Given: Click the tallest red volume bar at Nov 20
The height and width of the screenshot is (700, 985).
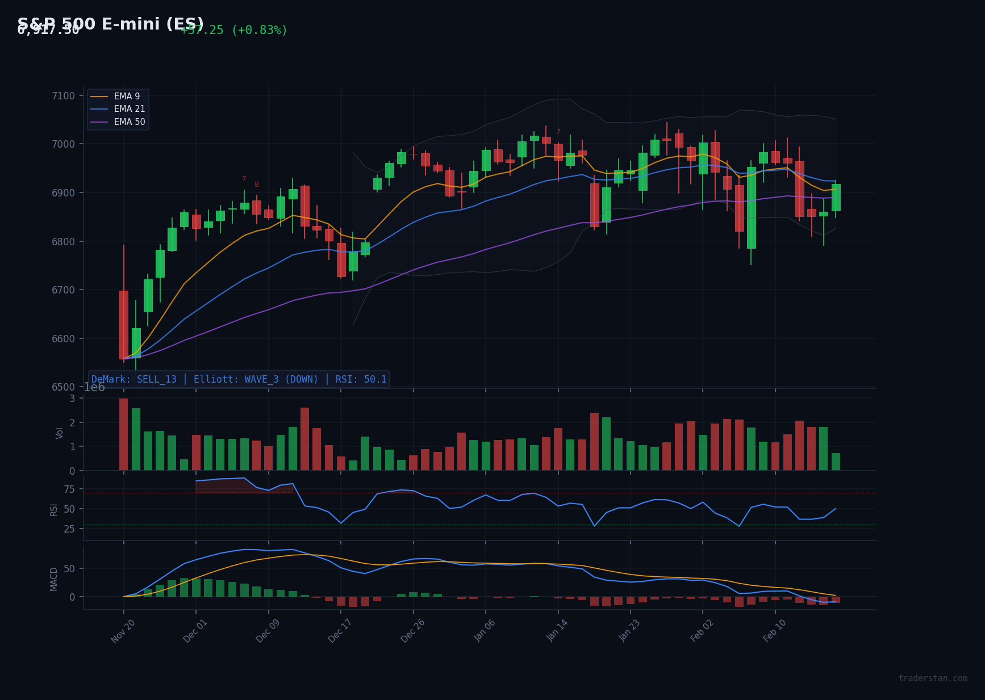Looking at the screenshot, I should tap(123, 433).
